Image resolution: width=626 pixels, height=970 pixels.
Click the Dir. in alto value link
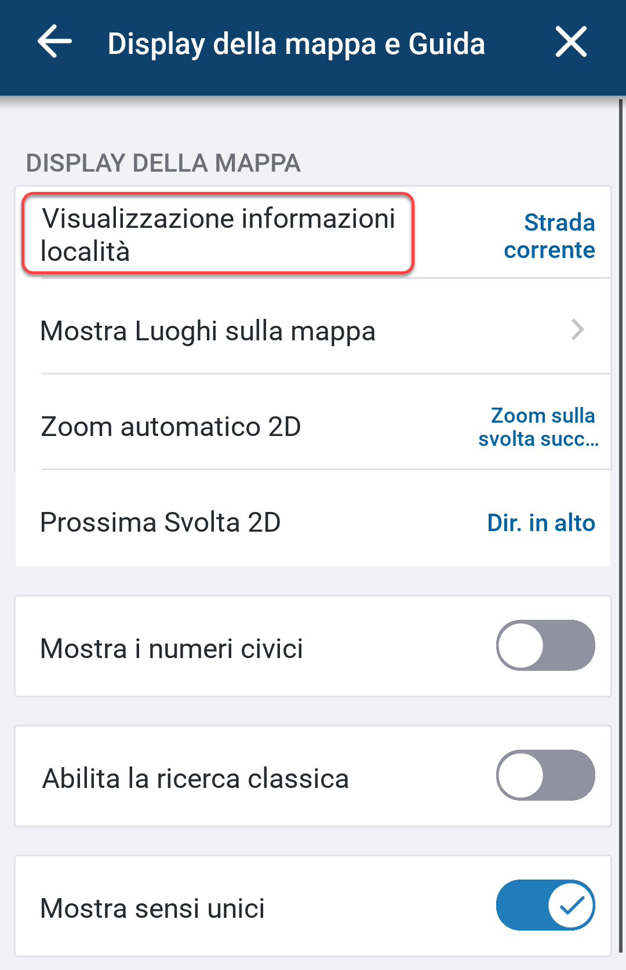(541, 522)
